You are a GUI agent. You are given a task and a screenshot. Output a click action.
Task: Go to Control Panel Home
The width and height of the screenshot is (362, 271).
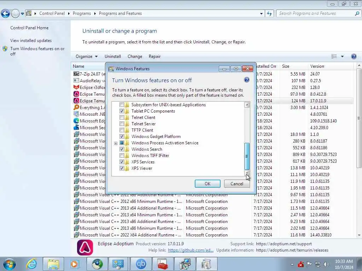29,28
